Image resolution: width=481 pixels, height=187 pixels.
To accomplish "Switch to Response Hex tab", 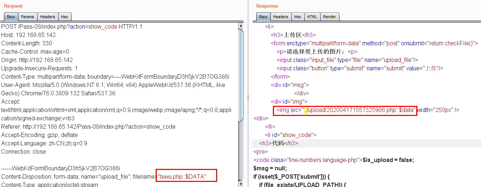I will pos(298,17).
